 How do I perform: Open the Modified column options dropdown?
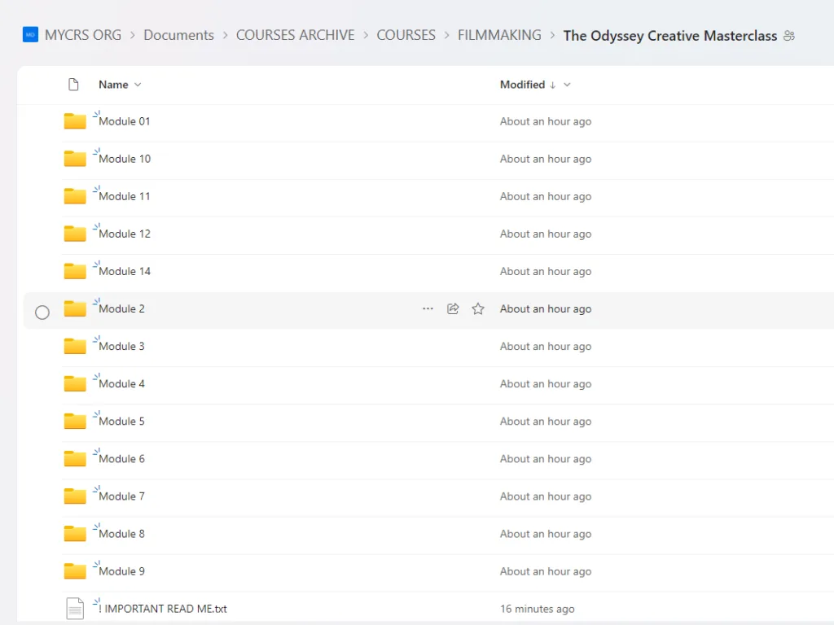(567, 85)
